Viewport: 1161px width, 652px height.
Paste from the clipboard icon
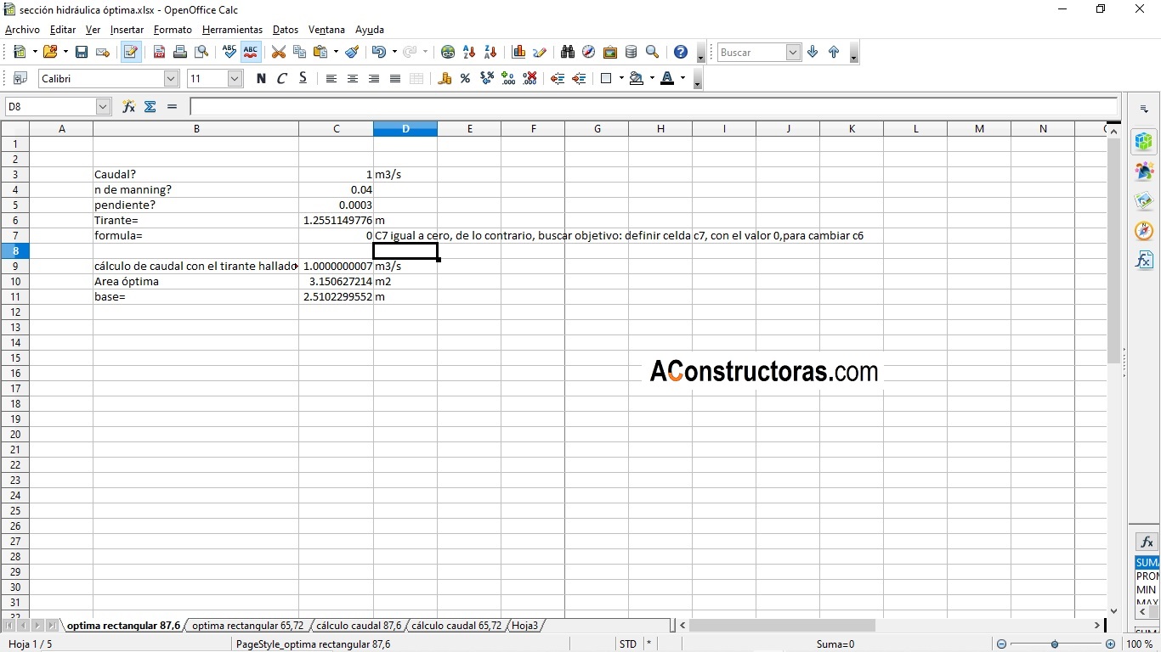[320, 52]
